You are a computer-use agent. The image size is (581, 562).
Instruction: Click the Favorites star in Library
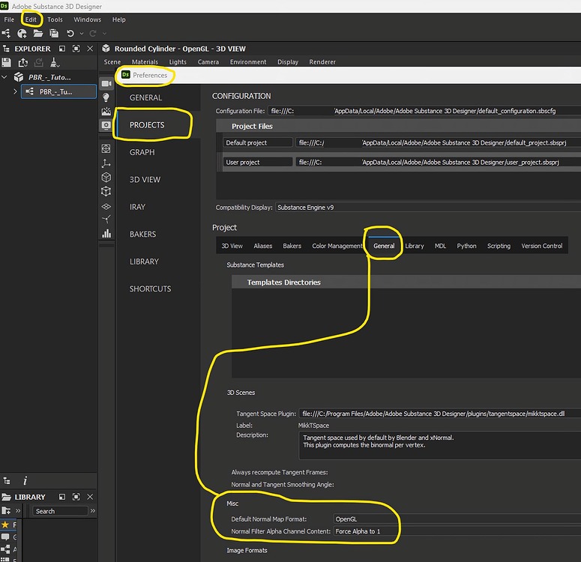pyautogui.click(x=5, y=525)
